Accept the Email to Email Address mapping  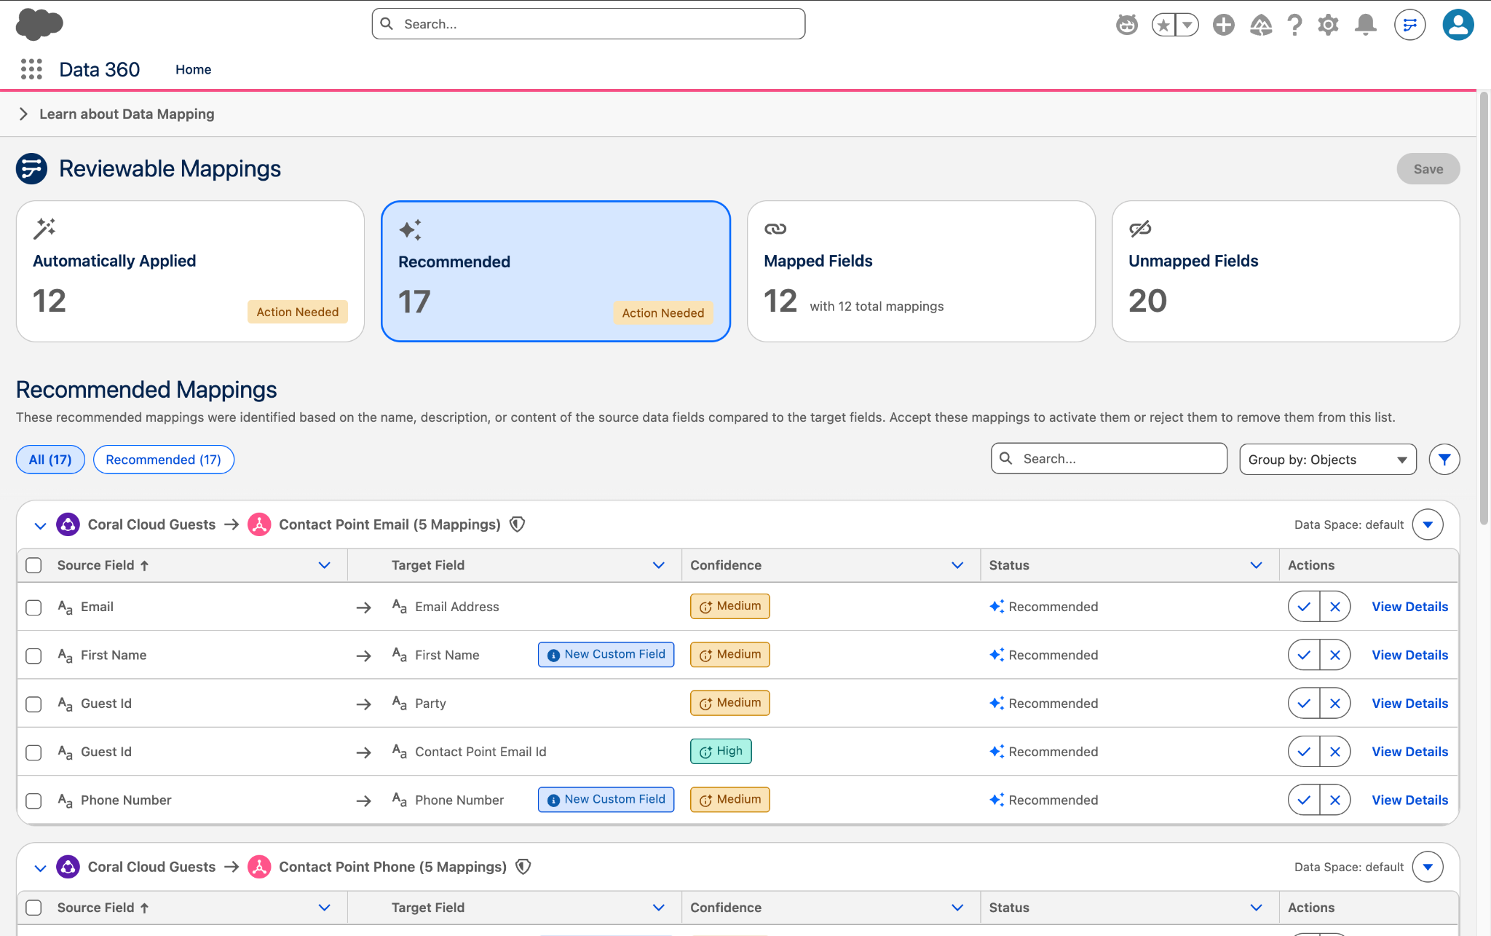click(1304, 607)
